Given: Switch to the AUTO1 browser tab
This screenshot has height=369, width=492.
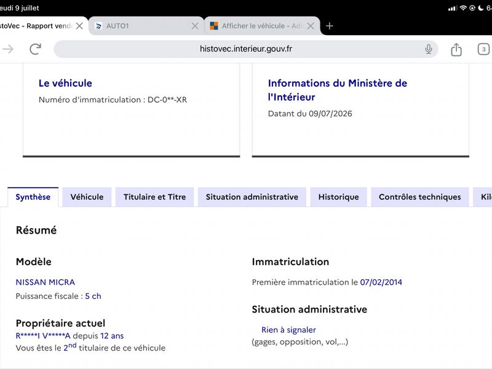Looking at the screenshot, I should point(141,26).
